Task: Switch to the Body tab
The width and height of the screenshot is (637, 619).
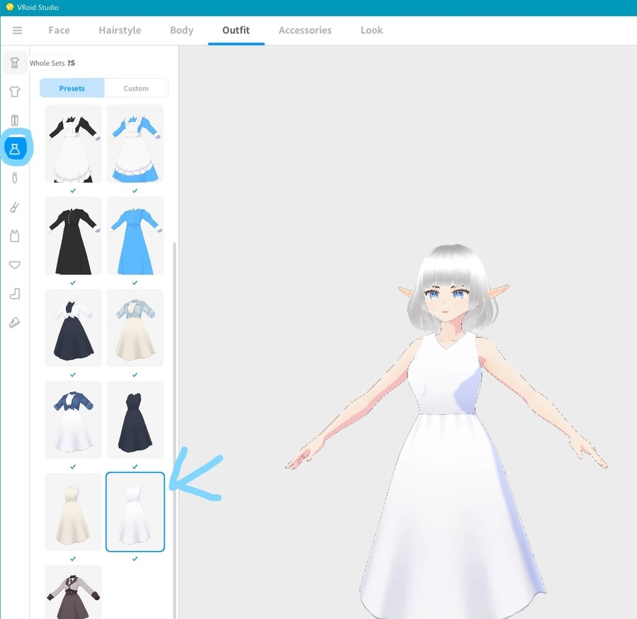Action: tap(182, 30)
